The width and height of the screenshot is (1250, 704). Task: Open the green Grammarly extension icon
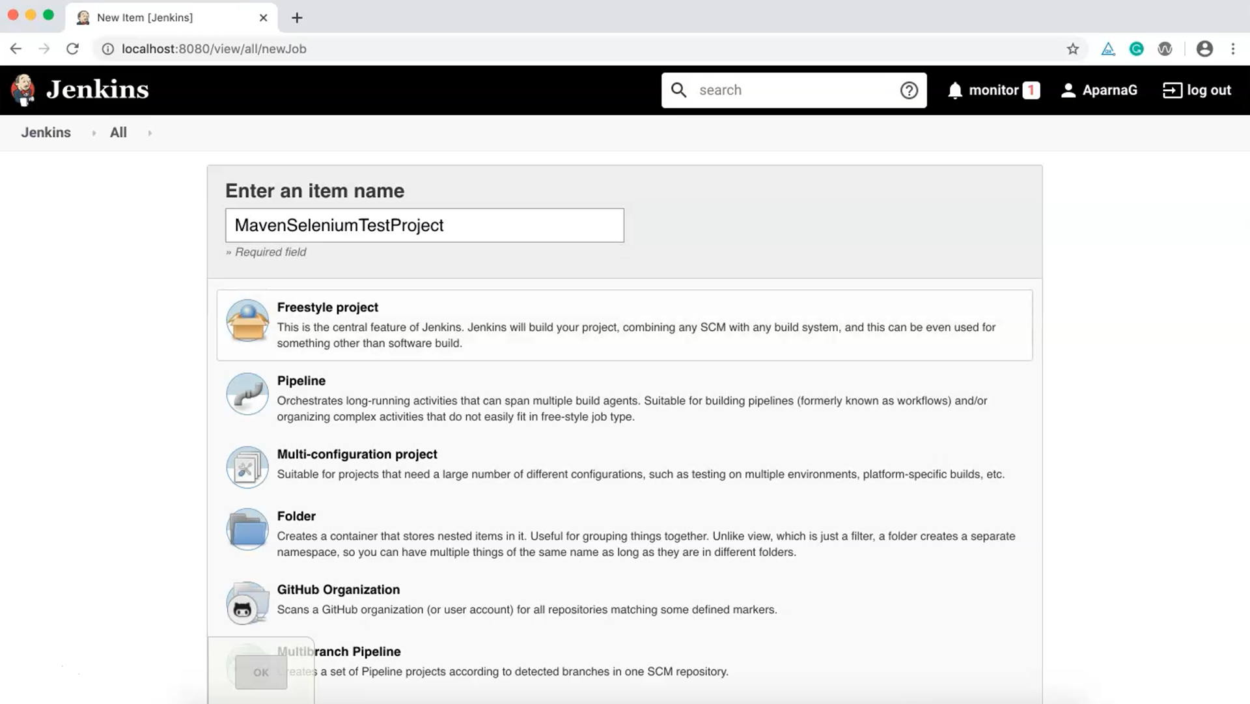click(x=1137, y=49)
